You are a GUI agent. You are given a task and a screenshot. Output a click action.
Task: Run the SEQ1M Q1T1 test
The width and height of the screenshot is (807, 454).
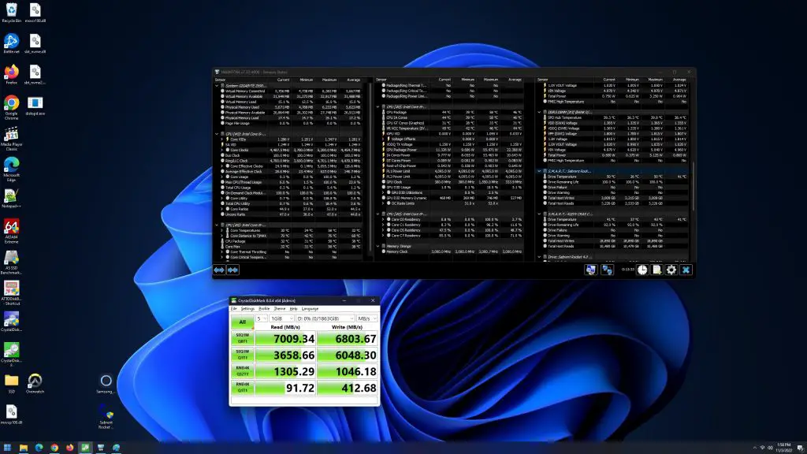pyautogui.click(x=243, y=355)
